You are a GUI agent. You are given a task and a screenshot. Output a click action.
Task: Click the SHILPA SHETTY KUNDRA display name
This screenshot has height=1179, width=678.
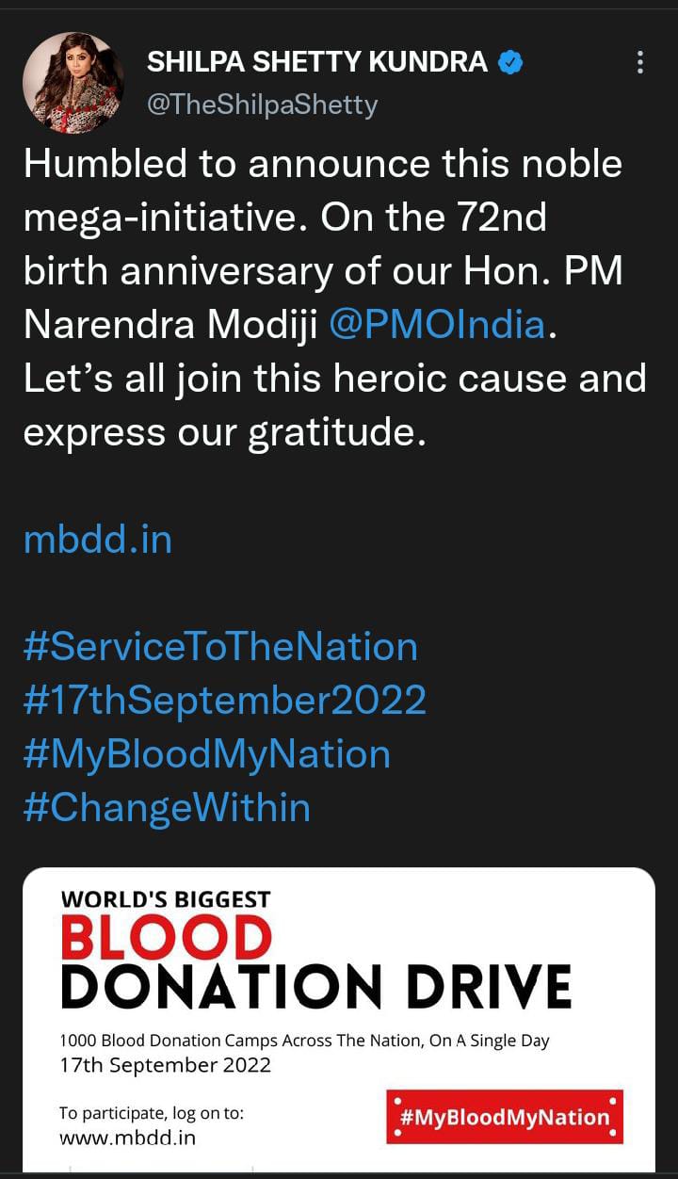[317, 63]
